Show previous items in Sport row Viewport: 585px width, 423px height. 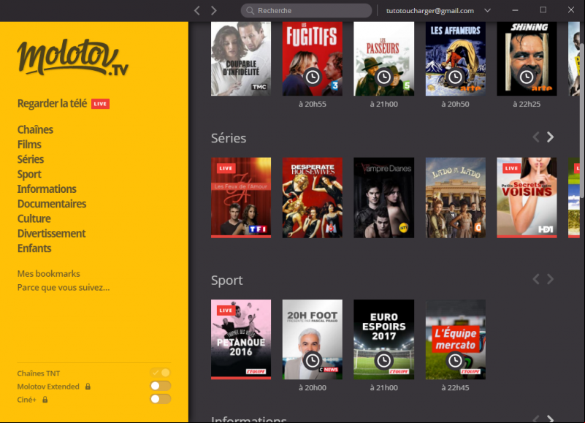pyautogui.click(x=536, y=279)
